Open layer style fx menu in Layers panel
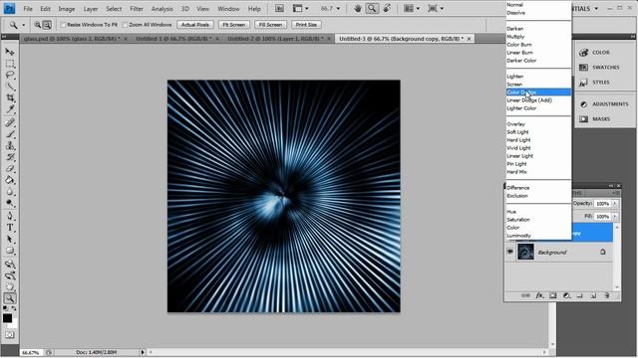 [539, 295]
